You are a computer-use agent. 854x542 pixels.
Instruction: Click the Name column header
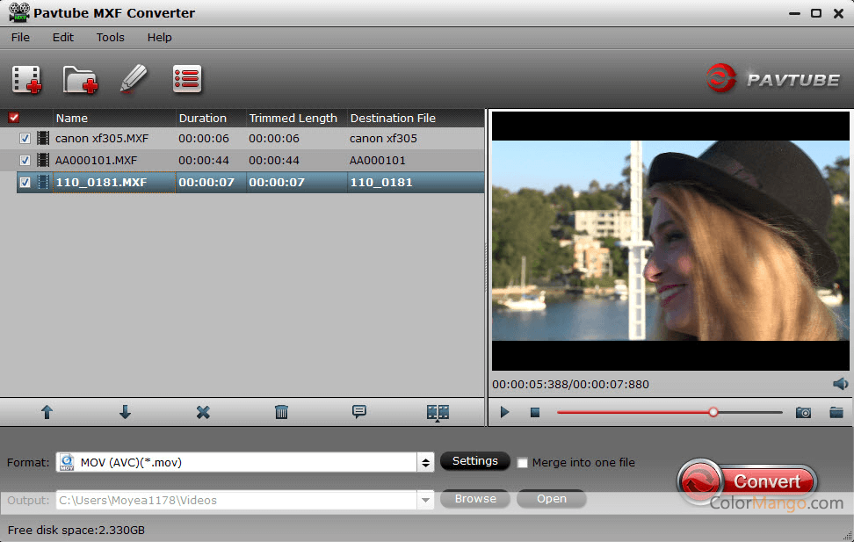114,118
